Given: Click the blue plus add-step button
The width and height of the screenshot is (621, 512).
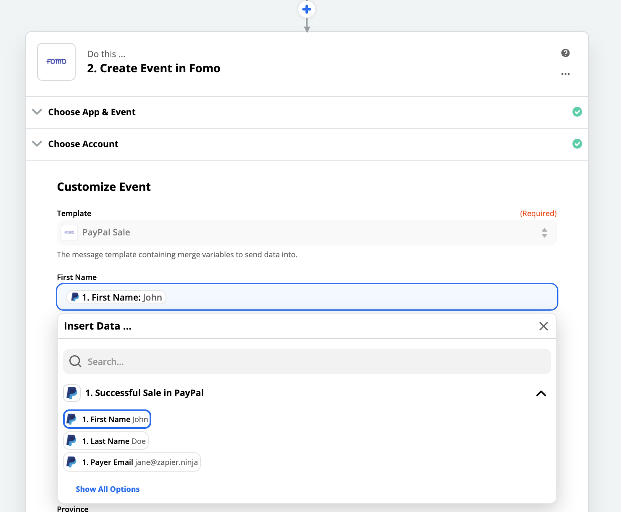Looking at the screenshot, I should pos(307,9).
